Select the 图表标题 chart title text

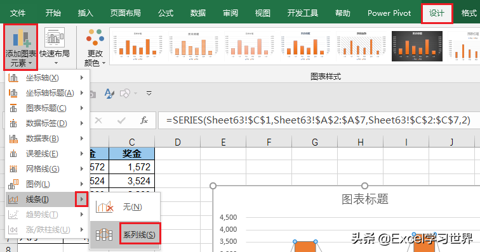point(365,199)
